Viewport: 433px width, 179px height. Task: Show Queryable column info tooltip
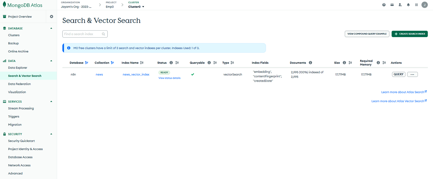209,63
